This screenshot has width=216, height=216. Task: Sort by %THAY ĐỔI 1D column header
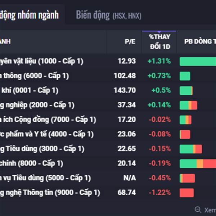(x=159, y=42)
